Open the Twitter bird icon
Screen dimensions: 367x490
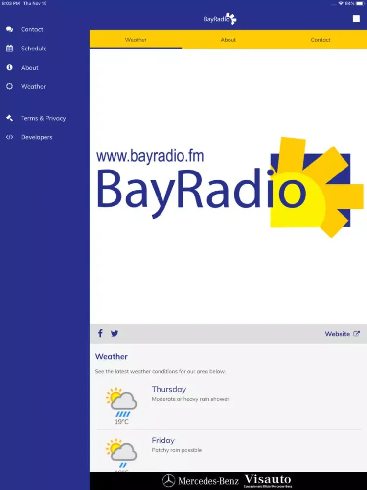115,333
